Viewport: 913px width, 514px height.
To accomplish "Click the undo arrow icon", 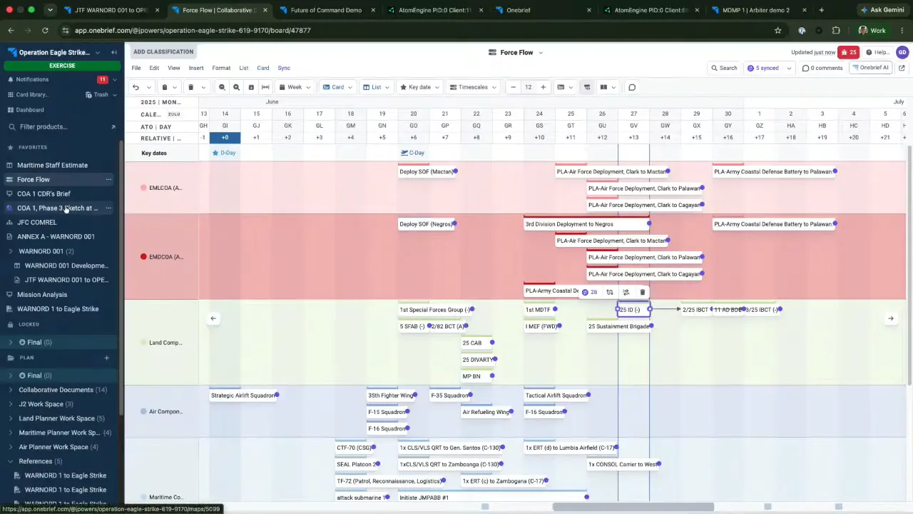I will click(136, 87).
